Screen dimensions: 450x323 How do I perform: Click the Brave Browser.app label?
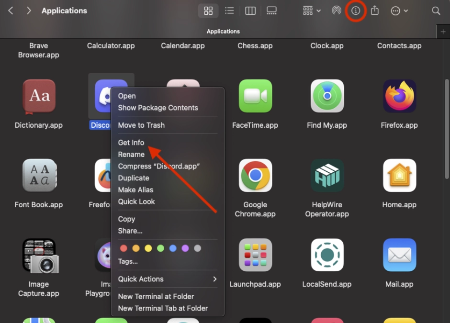pyautogui.click(x=38, y=50)
